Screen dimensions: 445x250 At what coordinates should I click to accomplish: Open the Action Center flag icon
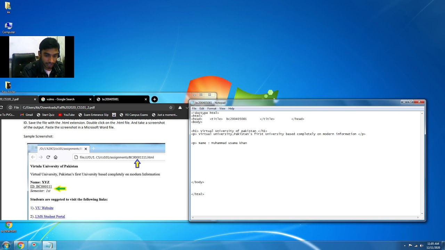pyautogui.click(x=410, y=246)
